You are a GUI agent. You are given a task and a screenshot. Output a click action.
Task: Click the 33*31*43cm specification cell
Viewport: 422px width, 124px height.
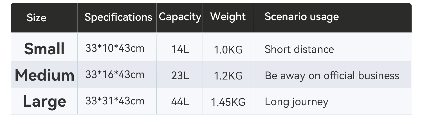point(115,101)
